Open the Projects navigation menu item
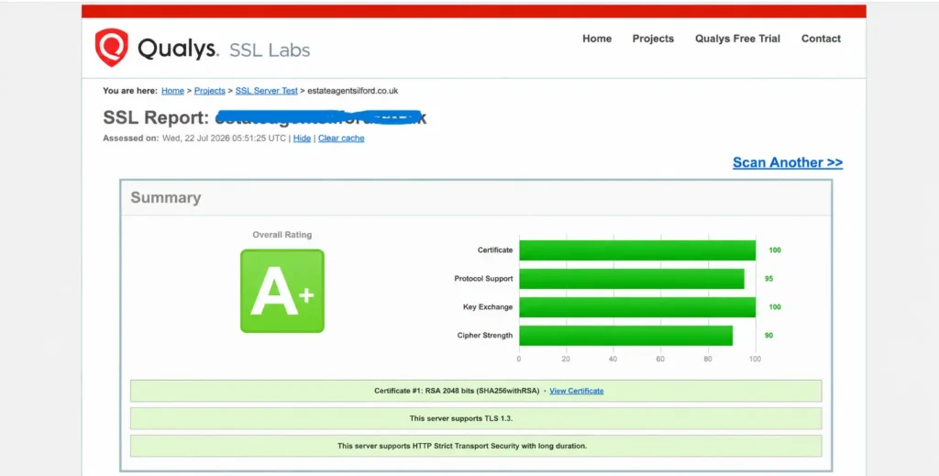 [x=653, y=39]
